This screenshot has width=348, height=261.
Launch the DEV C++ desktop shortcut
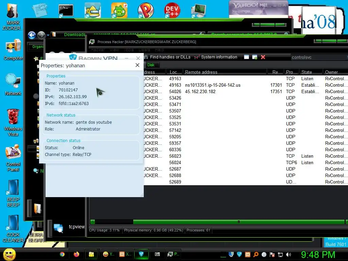coord(172,10)
